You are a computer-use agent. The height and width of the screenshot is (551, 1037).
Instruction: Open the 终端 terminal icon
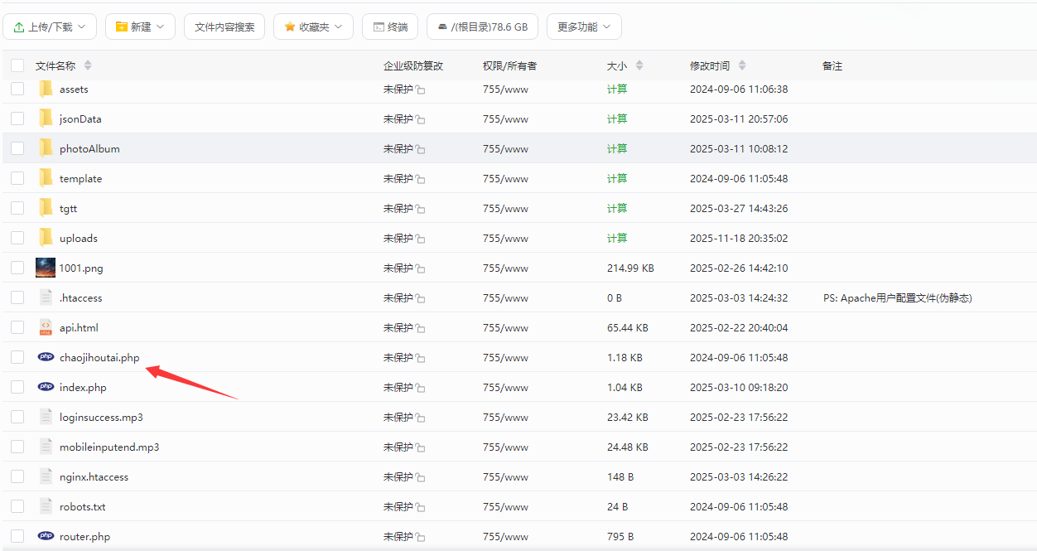click(x=377, y=26)
